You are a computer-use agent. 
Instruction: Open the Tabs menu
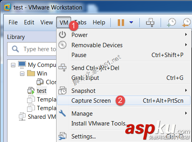tap(80, 22)
